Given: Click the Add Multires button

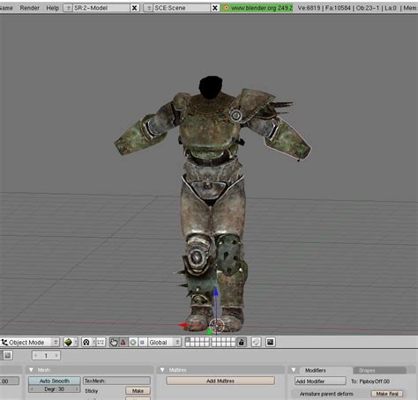Looking at the screenshot, I should [220, 381].
